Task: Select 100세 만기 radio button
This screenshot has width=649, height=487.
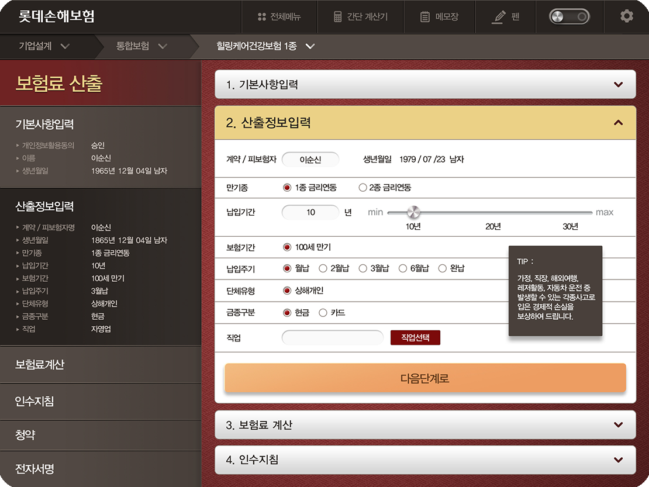Action: [x=287, y=247]
